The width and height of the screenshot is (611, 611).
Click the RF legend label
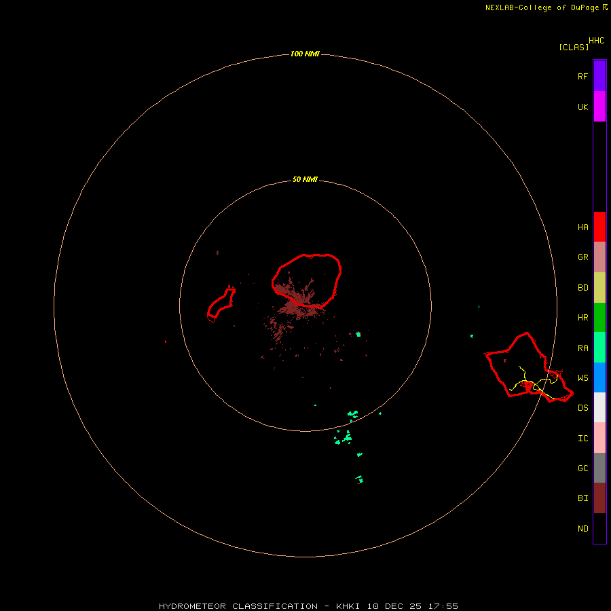pos(582,76)
